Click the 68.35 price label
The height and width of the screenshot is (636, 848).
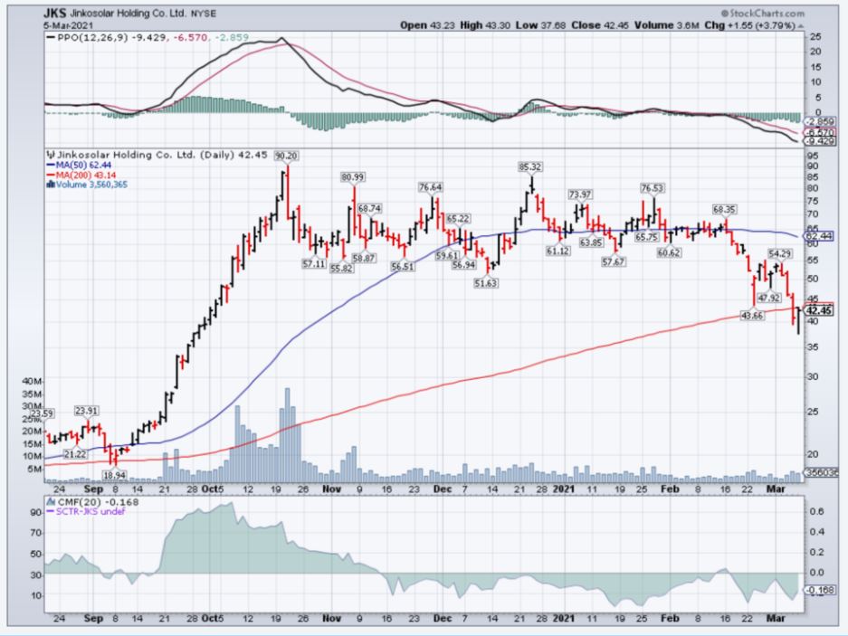[x=724, y=209]
